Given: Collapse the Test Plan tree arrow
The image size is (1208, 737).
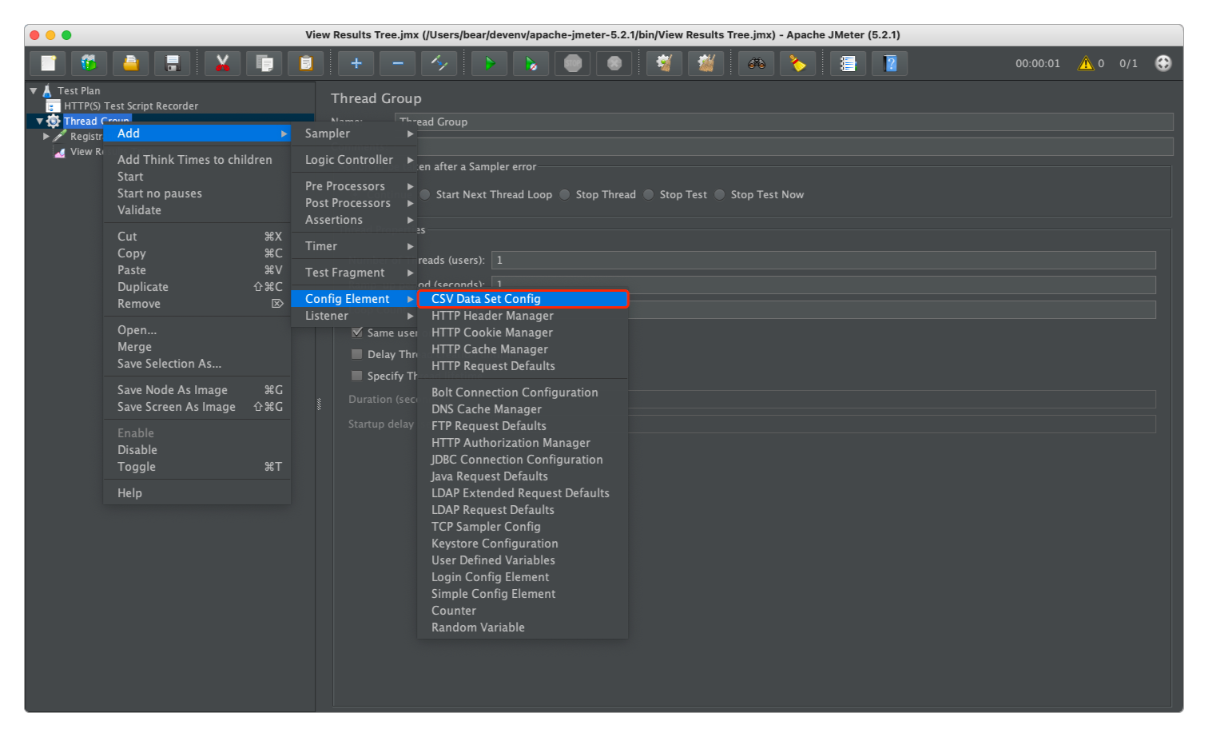Looking at the screenshot, I should coord(34,90).
